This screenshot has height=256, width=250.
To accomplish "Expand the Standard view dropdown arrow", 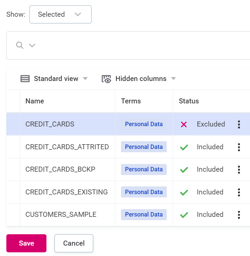I will tap(85, 79).
